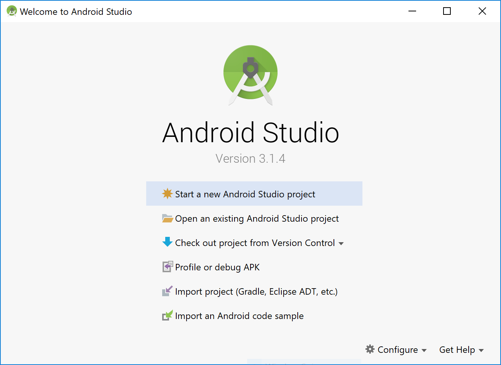Viewport: 501px width, 365px height.
Task: Select Open an existing Android Studio project
Action: coord(257,218)
